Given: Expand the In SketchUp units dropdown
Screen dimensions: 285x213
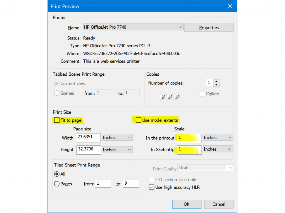Looking at the screenshot, I should click(218, 149).
